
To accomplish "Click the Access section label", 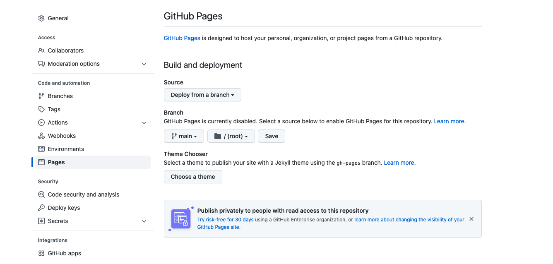I will [x=47, y=38].
